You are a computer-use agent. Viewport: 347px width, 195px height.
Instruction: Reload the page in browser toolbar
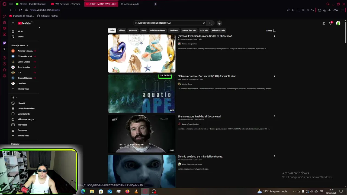(x=20, y=10)
